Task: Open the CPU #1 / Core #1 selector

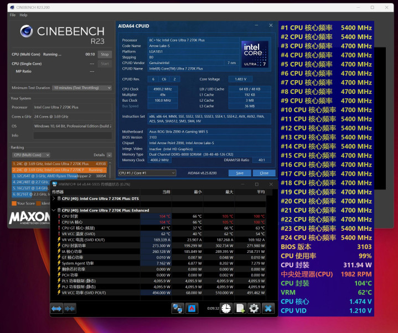Action: click(147, 173)
